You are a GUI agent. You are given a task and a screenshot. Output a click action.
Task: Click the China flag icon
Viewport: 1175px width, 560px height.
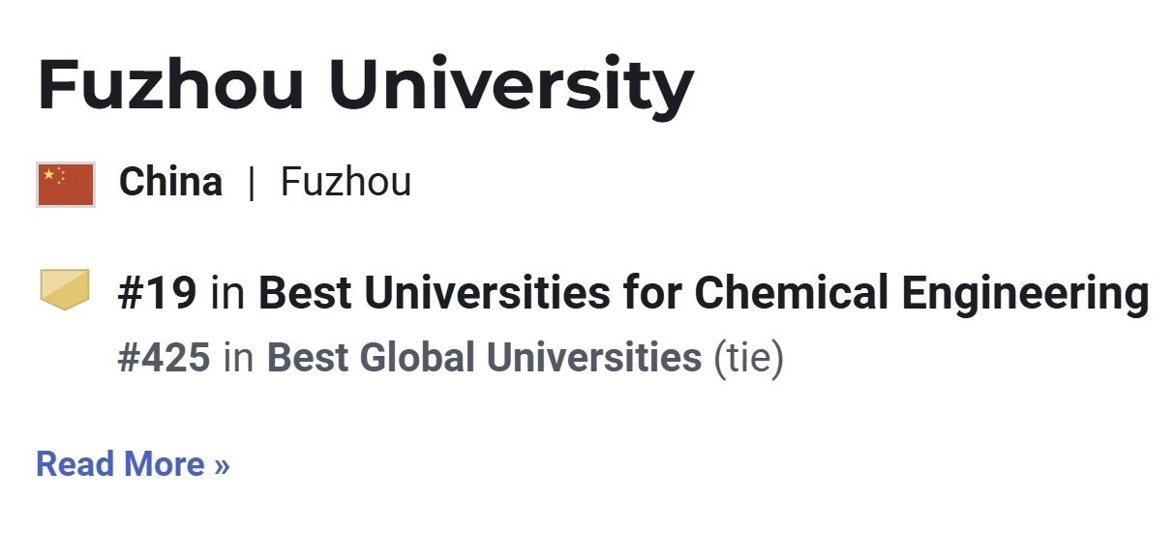(66, 185)
